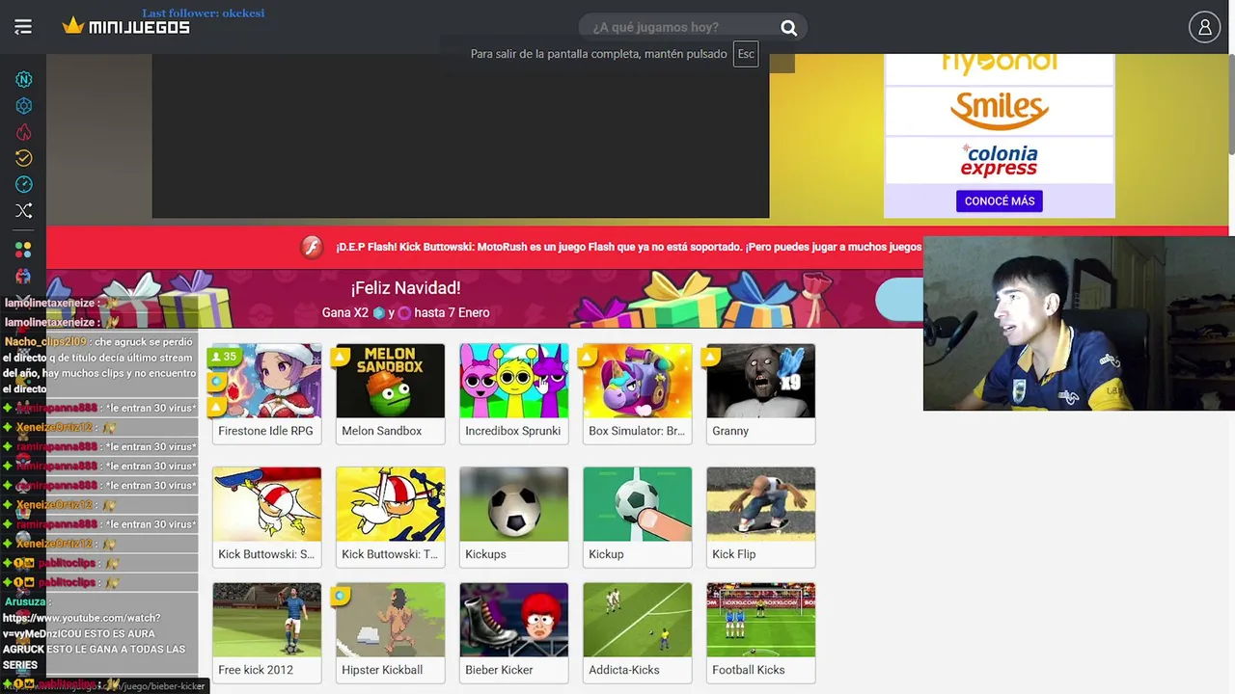Open the Kickup game thumbnail
Image resolution: width=1235 pixels, height=694 pixels.
point(638,504)
